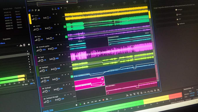Toggle the blue headphone monitoring icon
This screenshot has height=112, width=198.
[x=59, y=8]
